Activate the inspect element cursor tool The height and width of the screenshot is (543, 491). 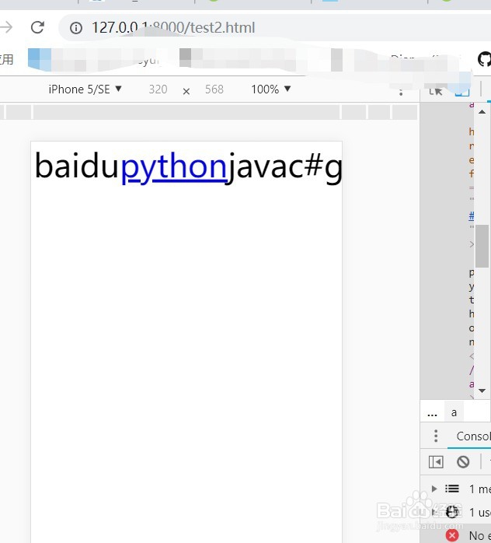coord(436,91)
